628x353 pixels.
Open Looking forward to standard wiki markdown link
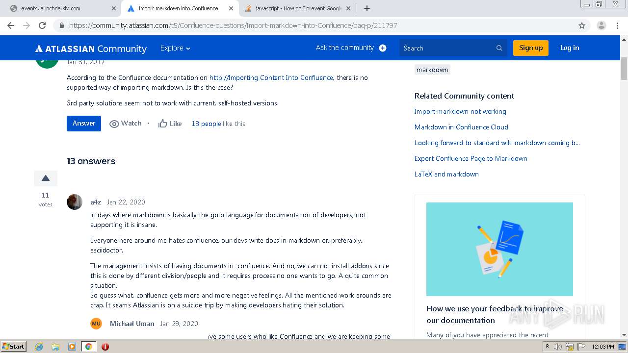coord(497,143)
